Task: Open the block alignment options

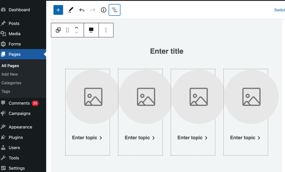Action: click(x=91, y=30)
